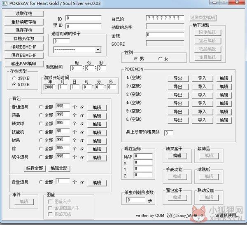Image resolution: width=247 pixels, height=225 pixels.
Task: Click the 杀虫剂剩余步数 steps field
Action: (x=136, y=200)
